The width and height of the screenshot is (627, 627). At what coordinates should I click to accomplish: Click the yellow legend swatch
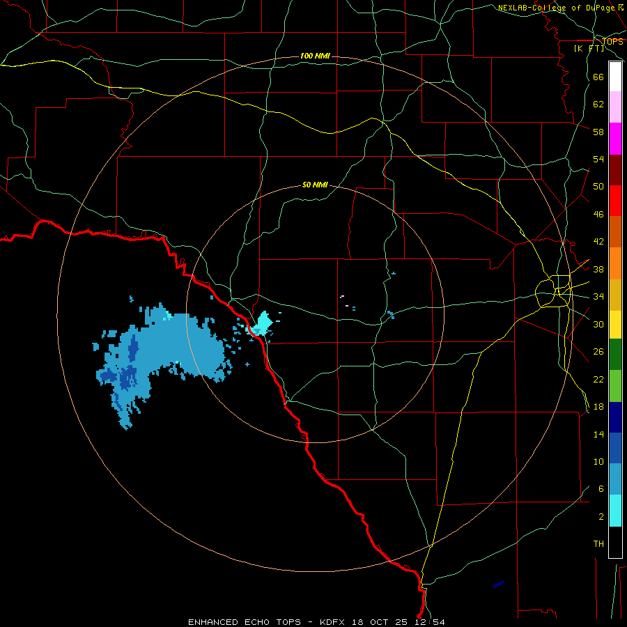coord(615,325)
